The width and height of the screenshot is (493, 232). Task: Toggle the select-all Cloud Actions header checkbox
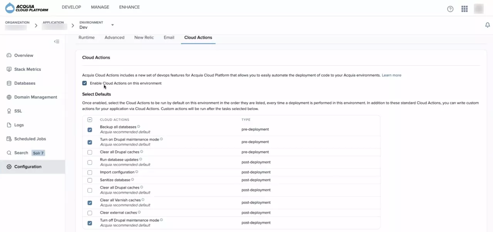pos(90,120)
